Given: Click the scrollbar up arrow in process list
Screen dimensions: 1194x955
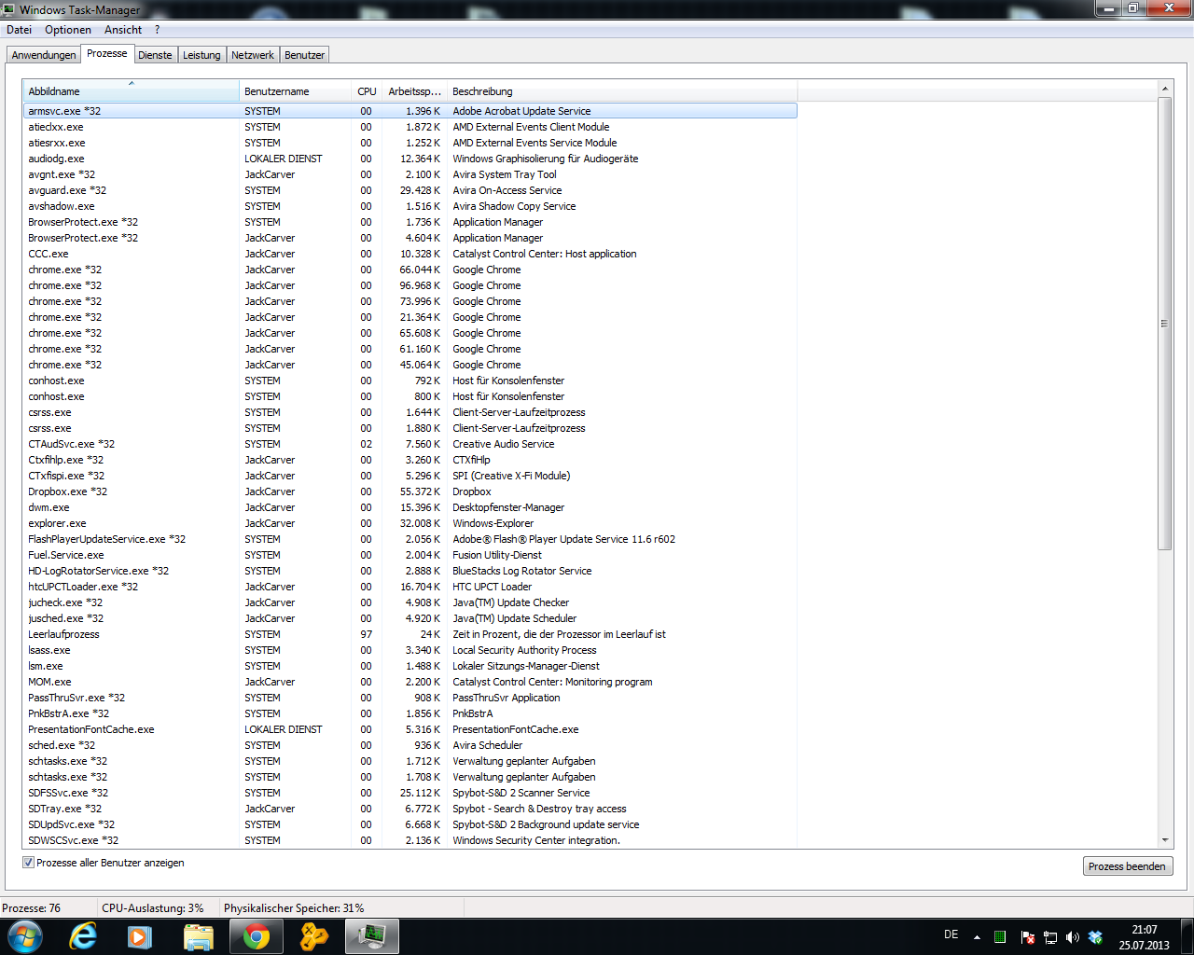Looking at the screenshot, I should (1164, 89).
